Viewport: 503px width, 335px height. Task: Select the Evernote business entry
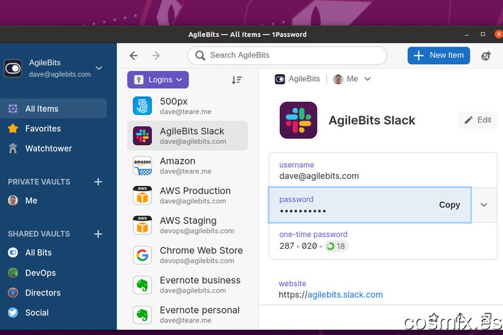(x=187, y=285)
